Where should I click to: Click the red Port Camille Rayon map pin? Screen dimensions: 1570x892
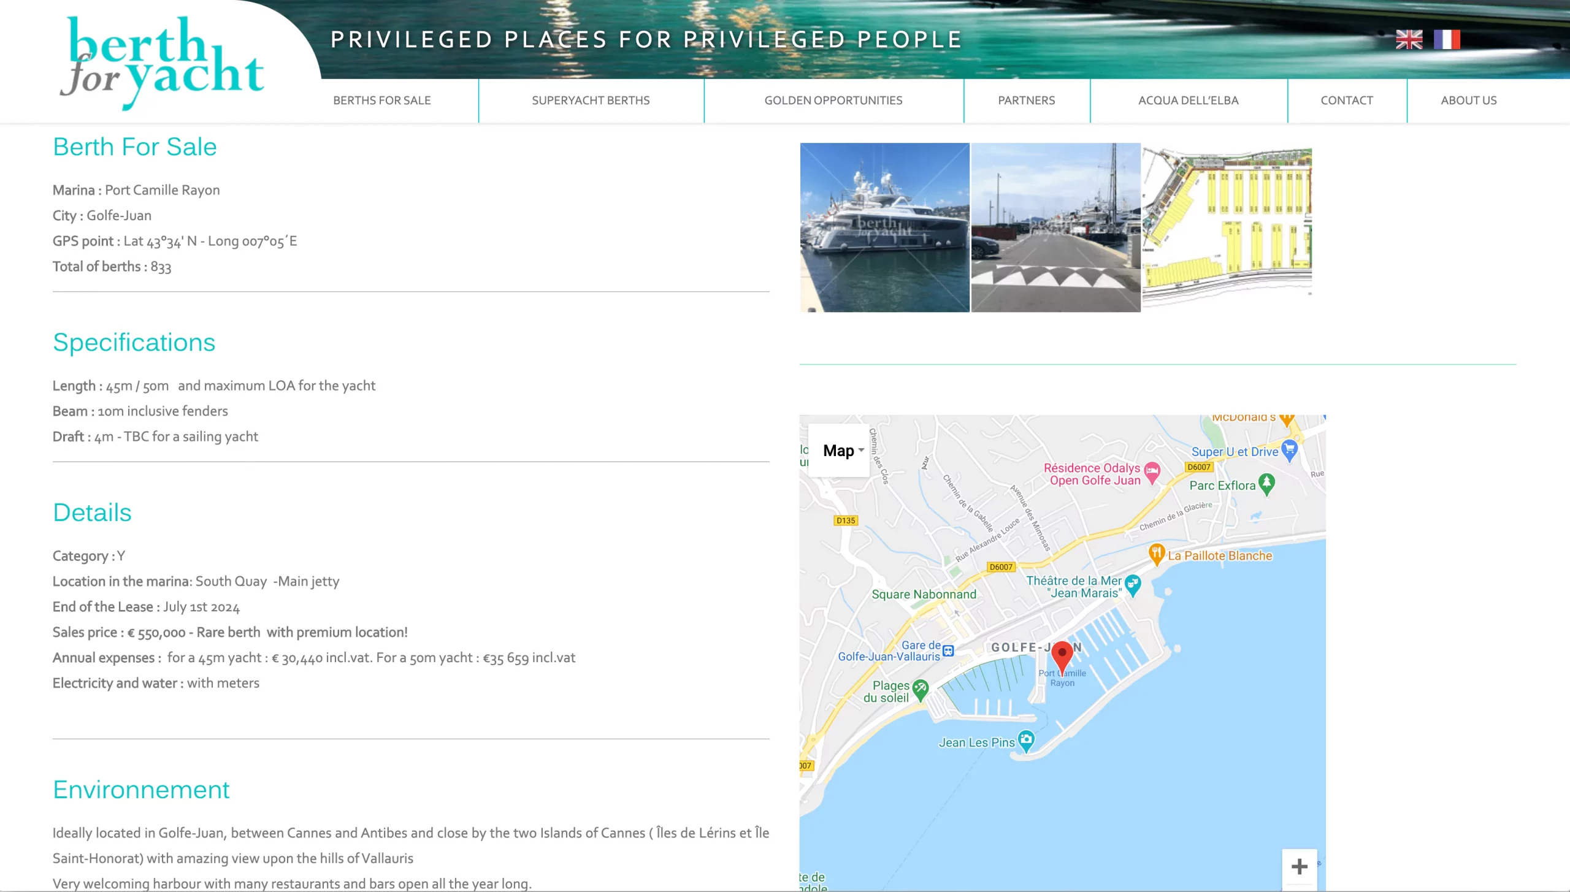click(1062, 658)
